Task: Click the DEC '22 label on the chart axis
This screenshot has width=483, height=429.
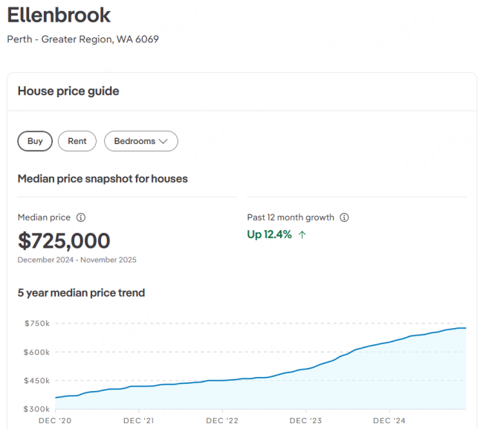Action: (222, 421)
